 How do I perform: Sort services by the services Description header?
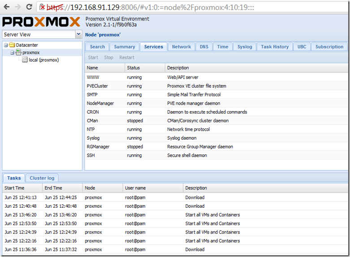point(256,68)
